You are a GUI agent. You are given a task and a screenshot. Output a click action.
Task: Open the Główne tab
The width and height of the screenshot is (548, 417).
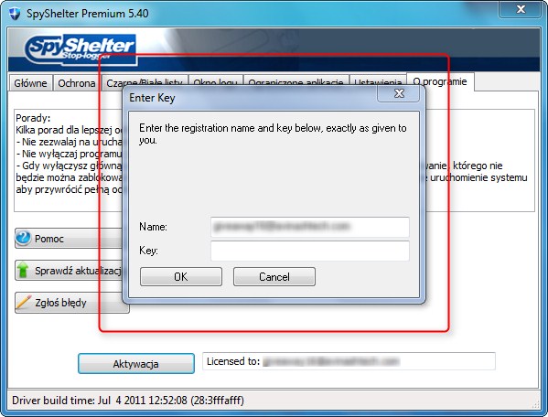point(30,83)
